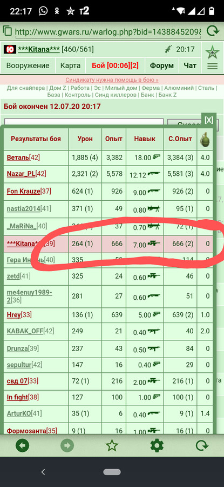
Task: Click the rifle icon next to 20:17
Action: tap(169, 49)
